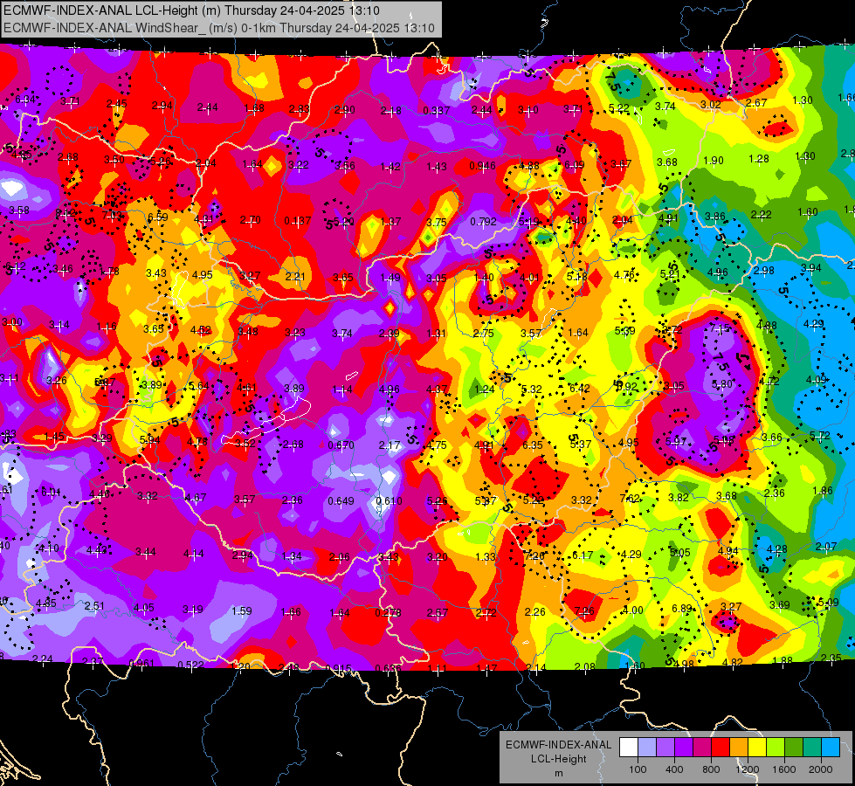The height and width of the screenshot is (786, 855).
Task: Click the wind shear value 0.137
Action: click(x=298, y=220)
